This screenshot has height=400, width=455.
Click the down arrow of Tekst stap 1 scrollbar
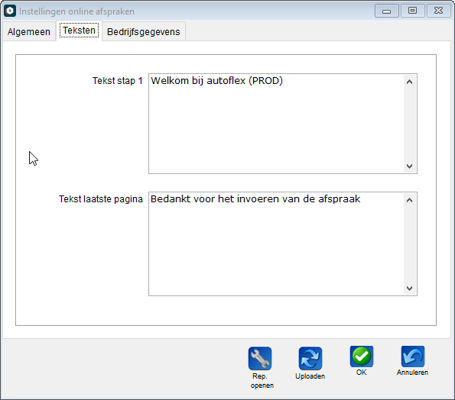pyautogui.click(x=409, y=166)
